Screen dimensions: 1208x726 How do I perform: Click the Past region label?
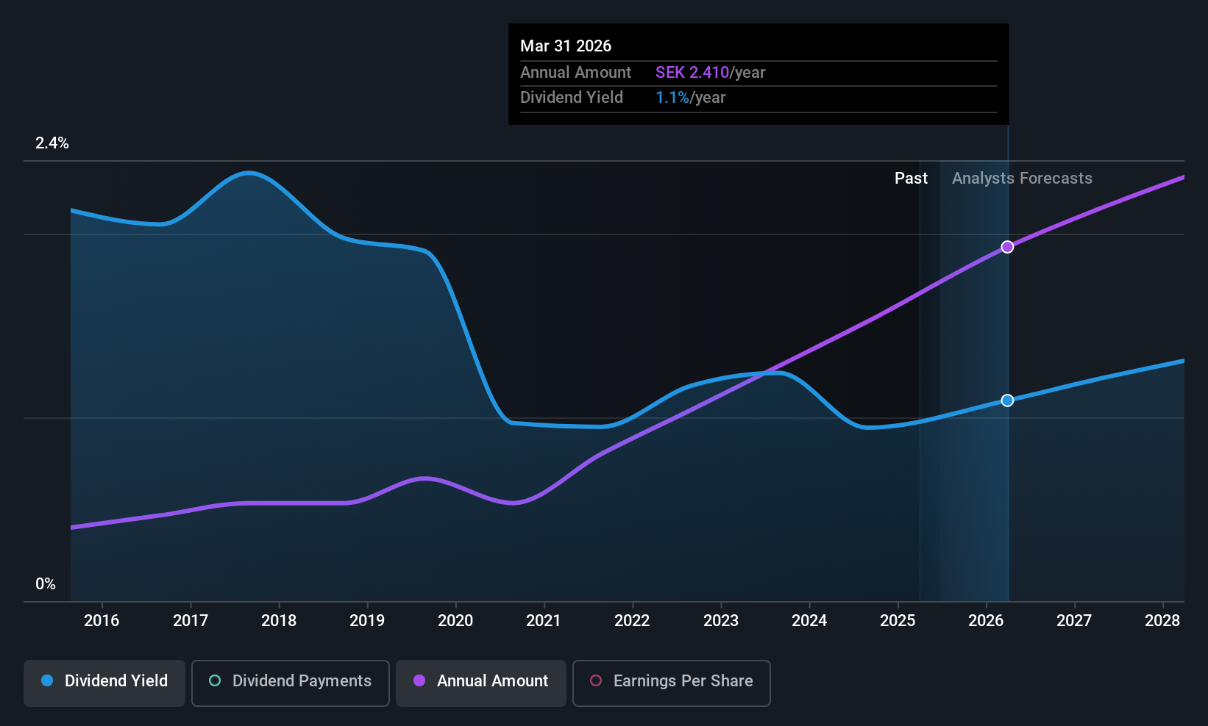tap(911, 179)
